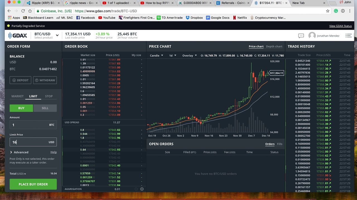The width and height of the screenshot is (357, 200).
Task: Show the Fills list in Open Orders
Action: [279, 144]
